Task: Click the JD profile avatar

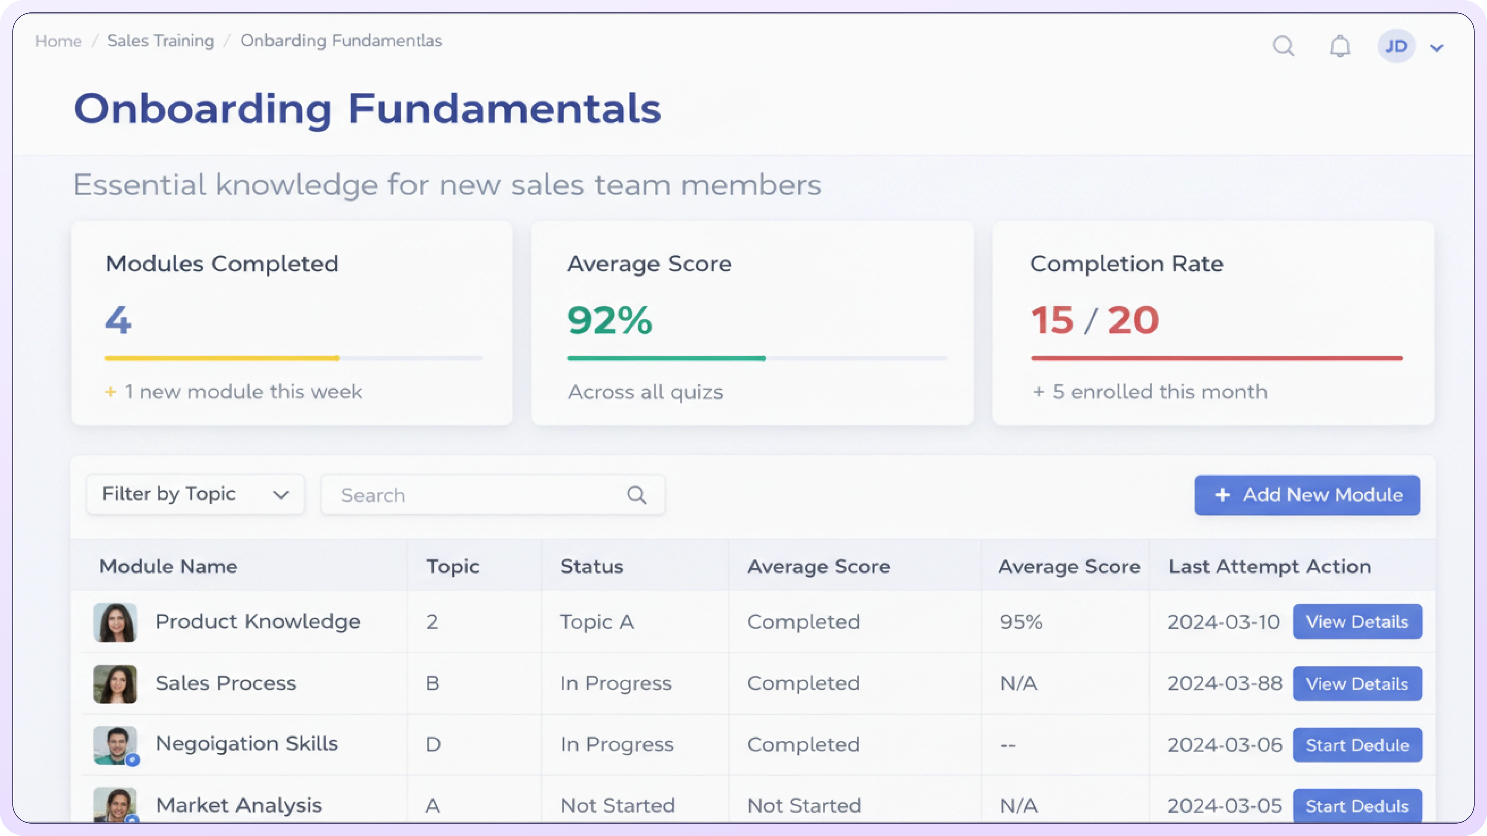Action: pos(1396,46)
